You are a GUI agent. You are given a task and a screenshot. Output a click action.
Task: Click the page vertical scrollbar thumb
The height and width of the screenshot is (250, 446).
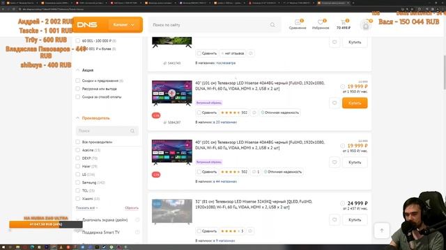445,72
